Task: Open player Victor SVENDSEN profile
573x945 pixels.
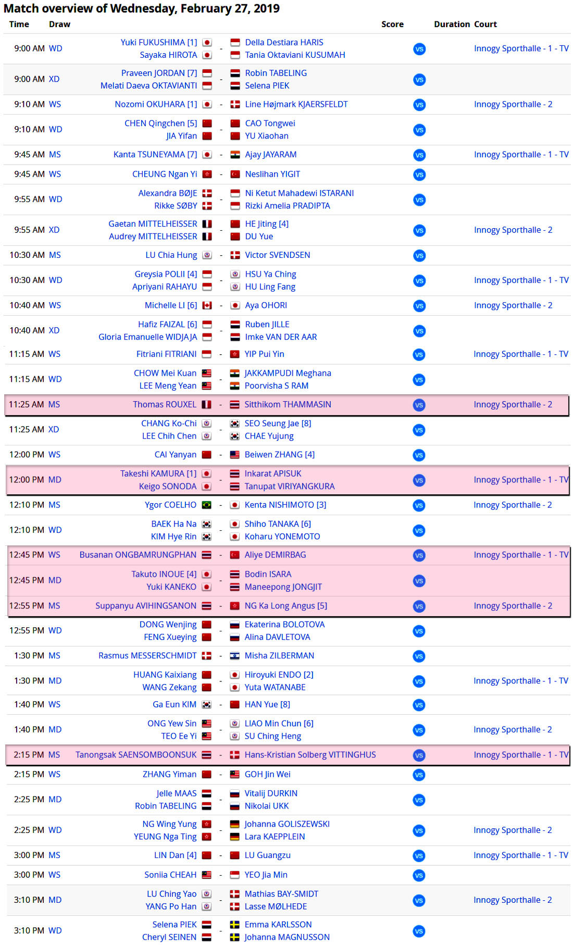Action: click(278, 255)
